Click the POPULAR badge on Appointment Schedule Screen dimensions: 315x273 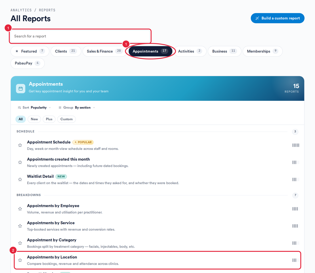pos(83,142)
